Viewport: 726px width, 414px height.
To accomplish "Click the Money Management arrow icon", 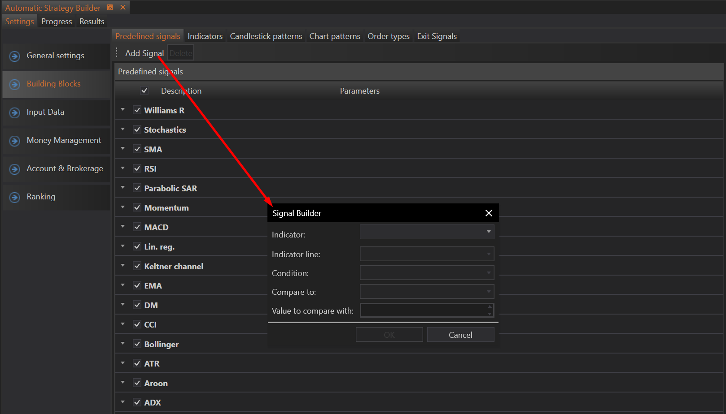I will tap(15, 141).
